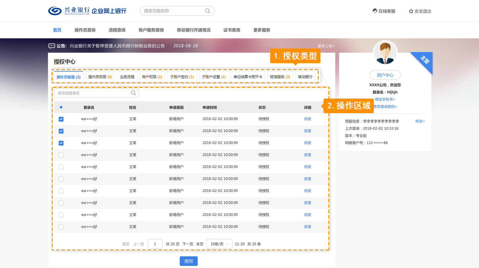Image resolution: width=479 pixels, height=268 pixels.
Task: Click search icon in 姓名或登录名 field
Action: (133, 93)
